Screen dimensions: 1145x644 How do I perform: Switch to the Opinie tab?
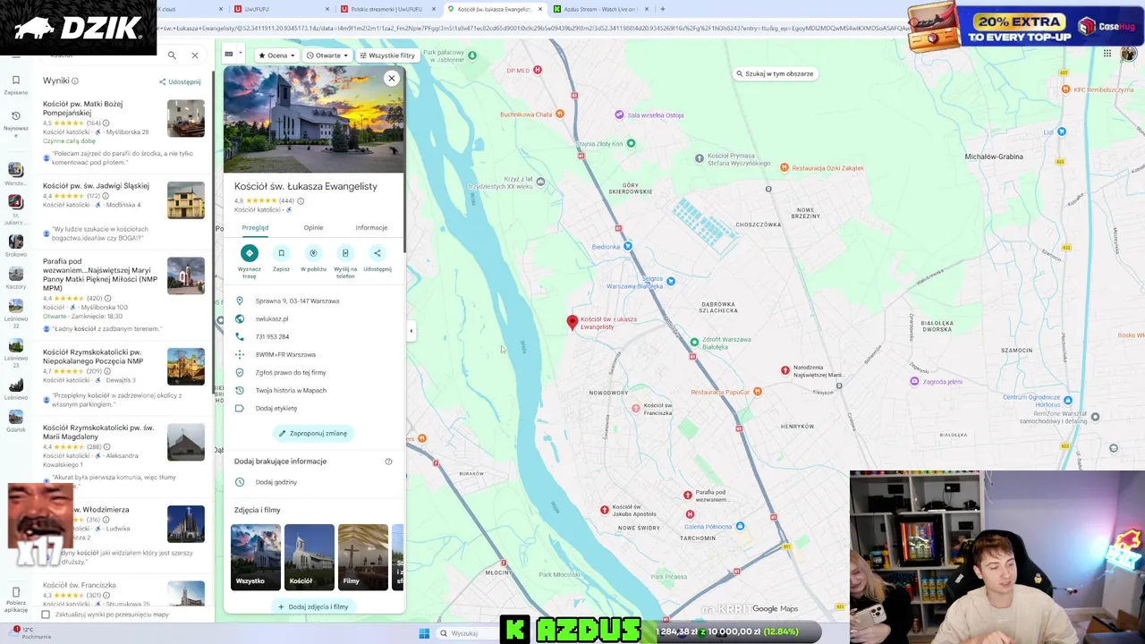[x=313, y=228]
